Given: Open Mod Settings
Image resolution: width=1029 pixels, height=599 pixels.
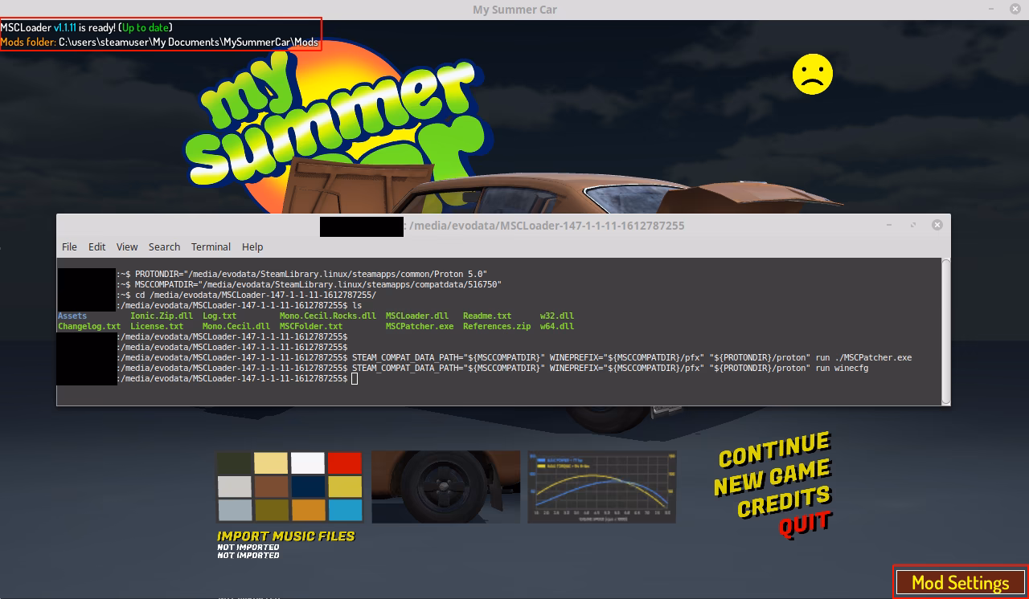Looking at the screenshot, I should 960,582.
